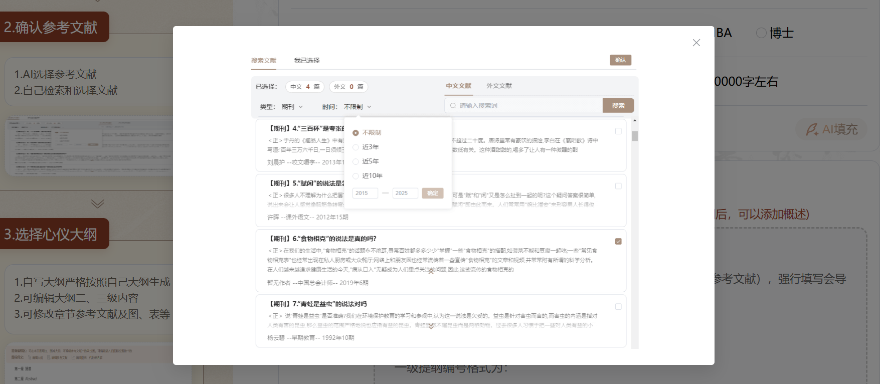Click the 确认 button
The height and width of the screenshot is (384, 880).
click(x=620, y=60)
